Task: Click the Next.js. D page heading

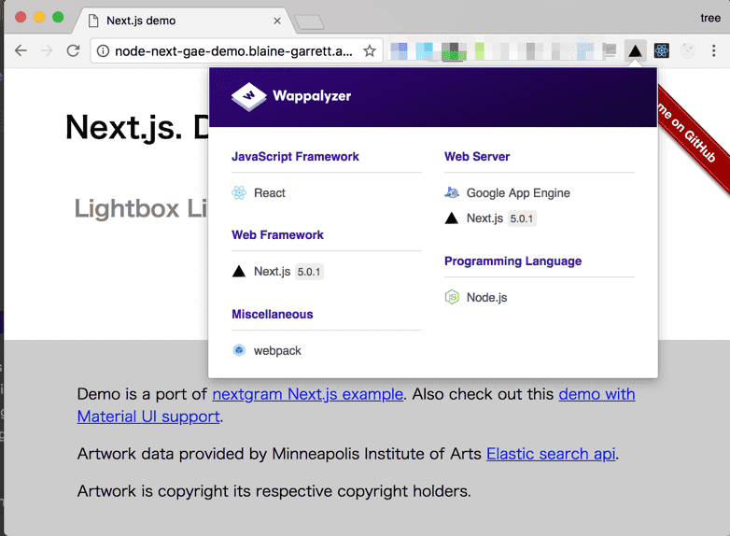Action: pos(137,127)
